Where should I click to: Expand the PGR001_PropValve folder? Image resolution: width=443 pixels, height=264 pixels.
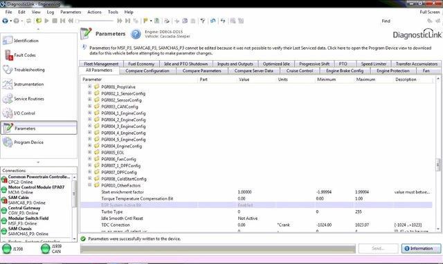tap(89, 86)
